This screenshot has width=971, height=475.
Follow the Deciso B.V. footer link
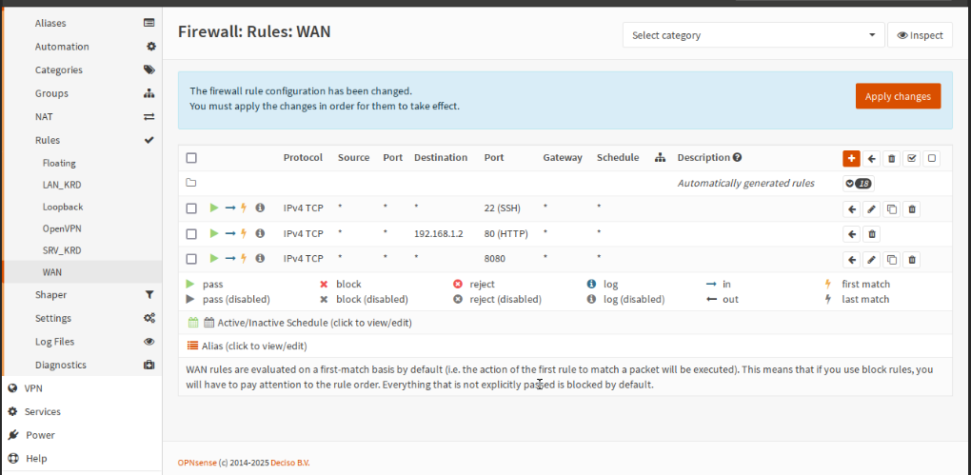click(x=292, y=464)
